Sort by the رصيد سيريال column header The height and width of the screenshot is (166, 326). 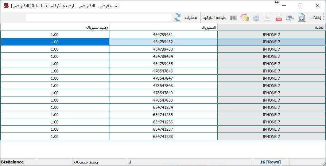point(55,27)
